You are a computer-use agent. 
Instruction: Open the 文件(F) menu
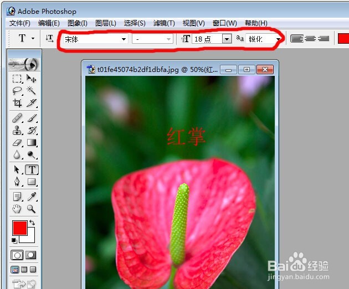click(x=20, y=23)
